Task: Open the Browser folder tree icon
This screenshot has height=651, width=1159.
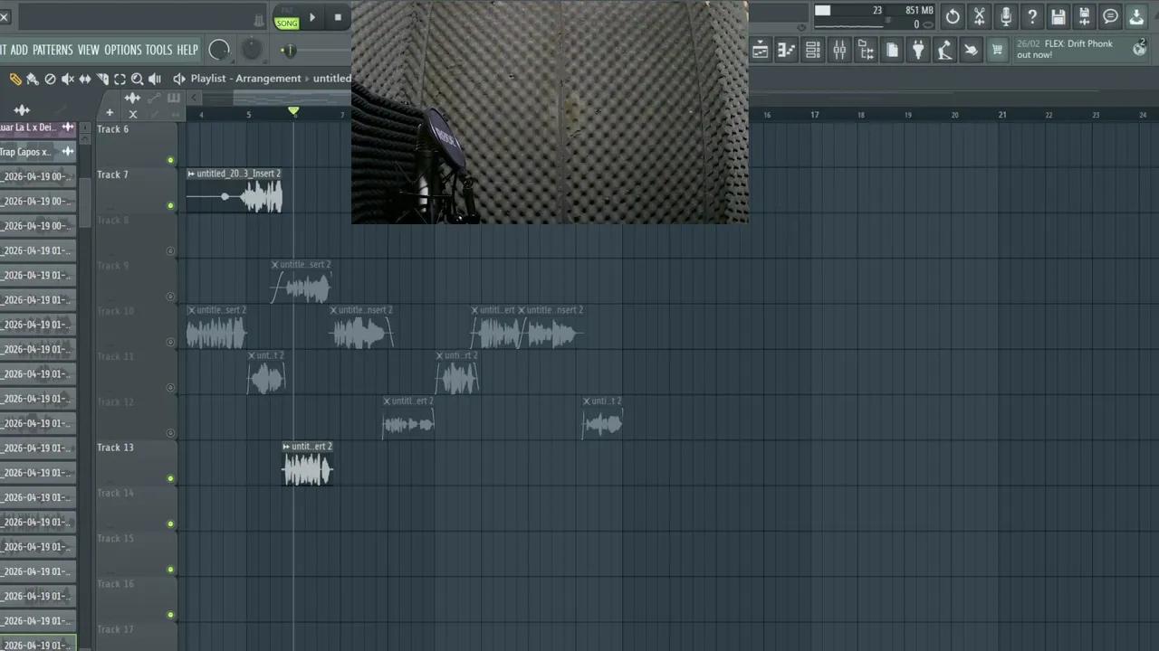Action: [866, 50]
